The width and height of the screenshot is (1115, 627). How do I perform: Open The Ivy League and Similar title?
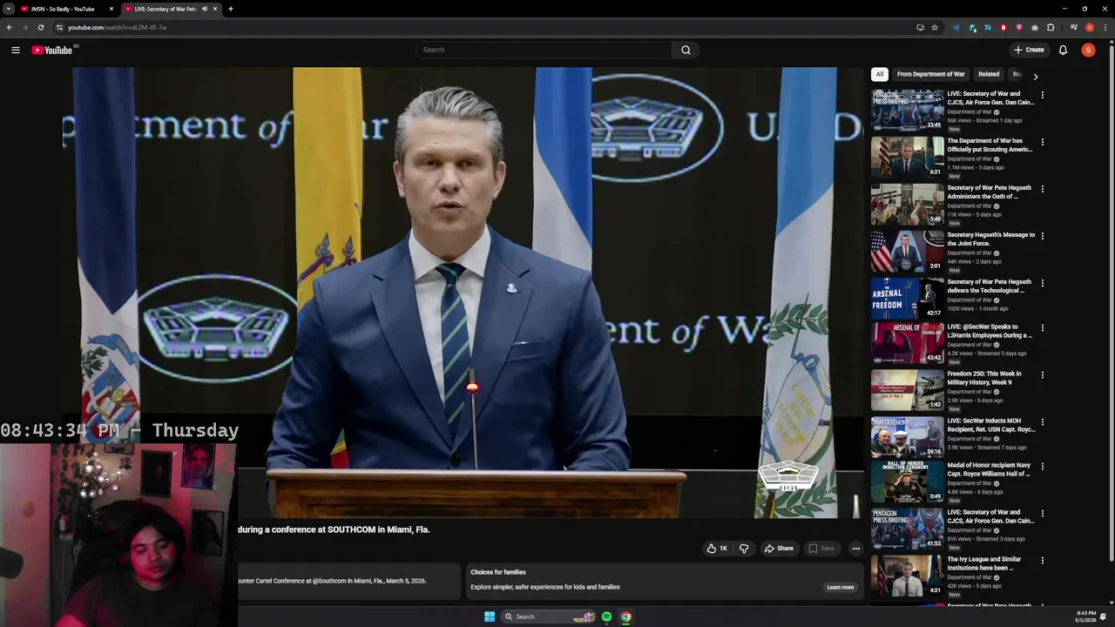[984, 563]
